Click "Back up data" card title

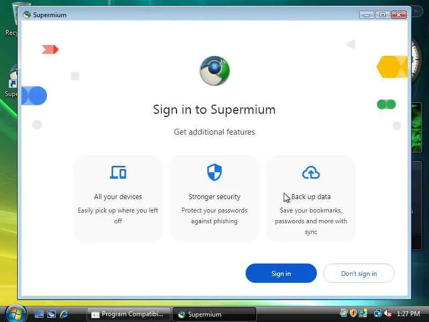pyautogui.click(x=311, y=196)
